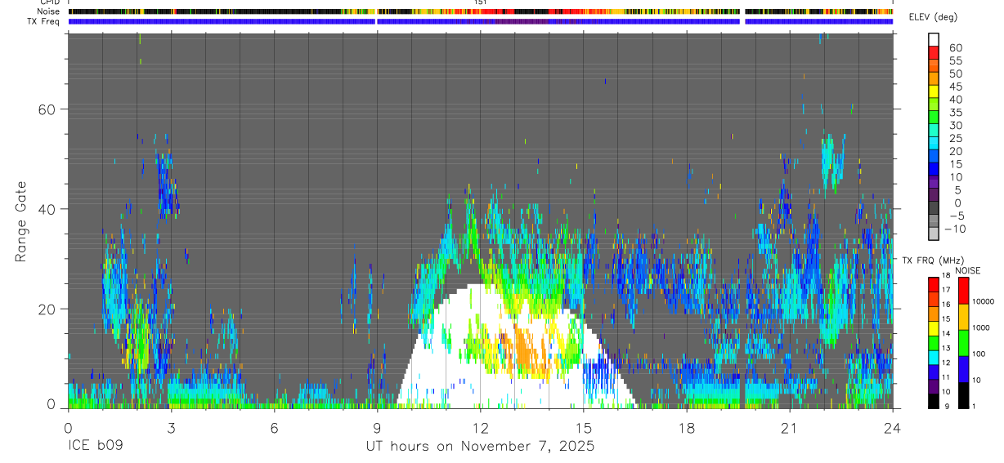Click the green 35 degree elevation swatch

pos(935,118)
